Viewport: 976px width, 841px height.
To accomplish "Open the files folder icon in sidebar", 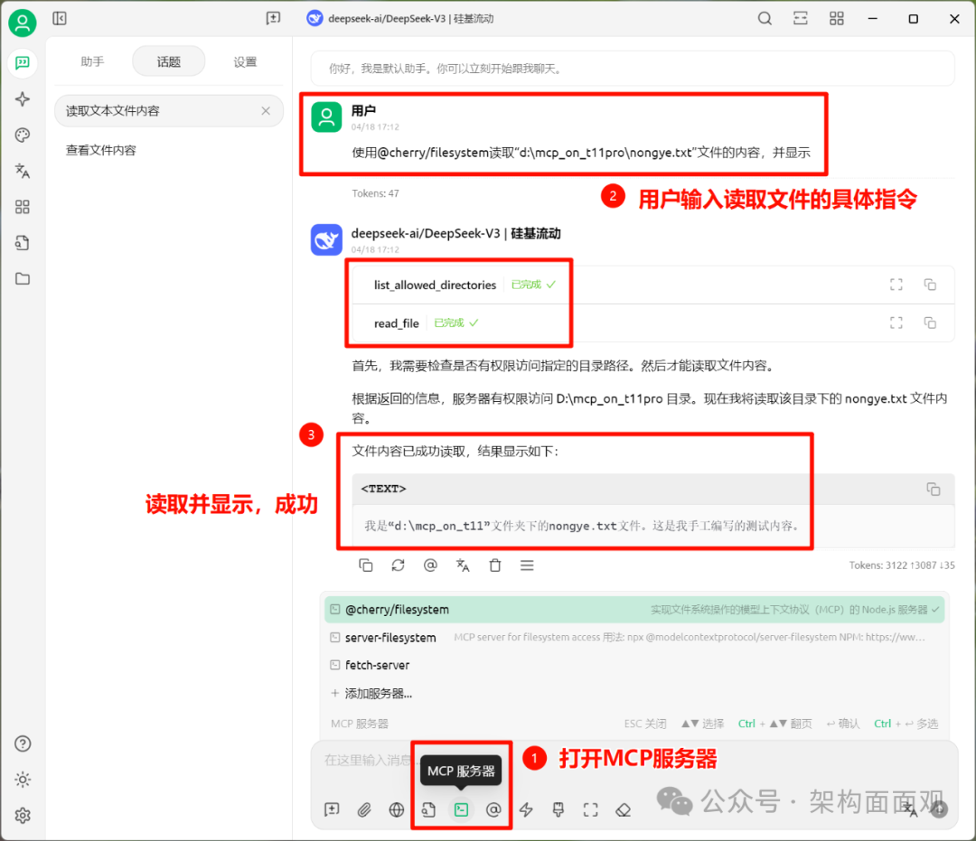I will pos(23,278).
